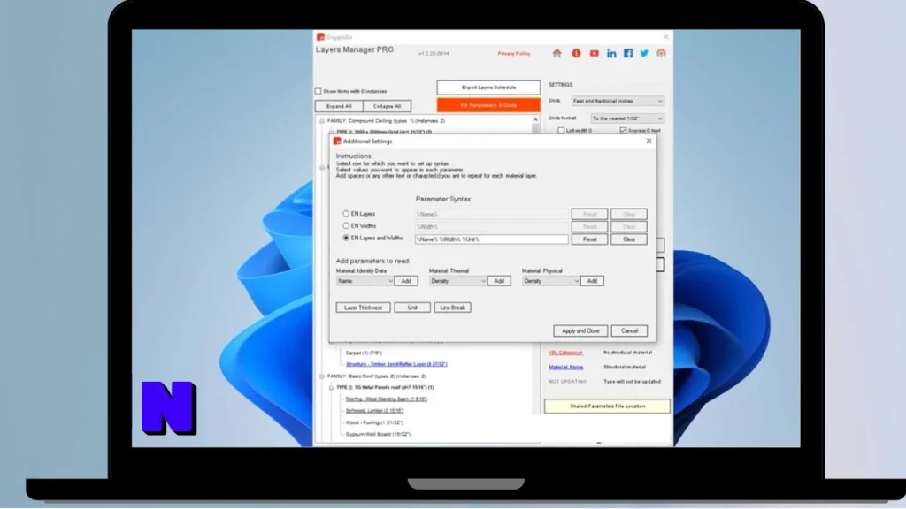Click the Material Name blue link
The height and width of the screenshot is (509, 906).
click(x=565, y=367)
